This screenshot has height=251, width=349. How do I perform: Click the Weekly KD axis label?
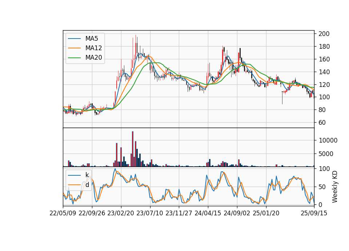(x=334, y=187)
